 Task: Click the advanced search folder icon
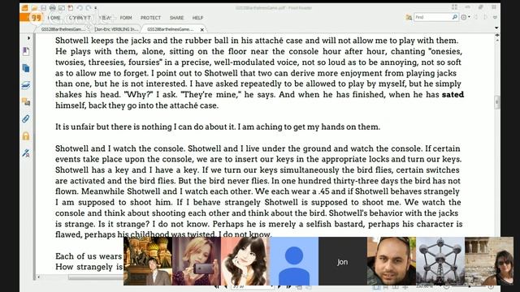[x=409, y=18]
